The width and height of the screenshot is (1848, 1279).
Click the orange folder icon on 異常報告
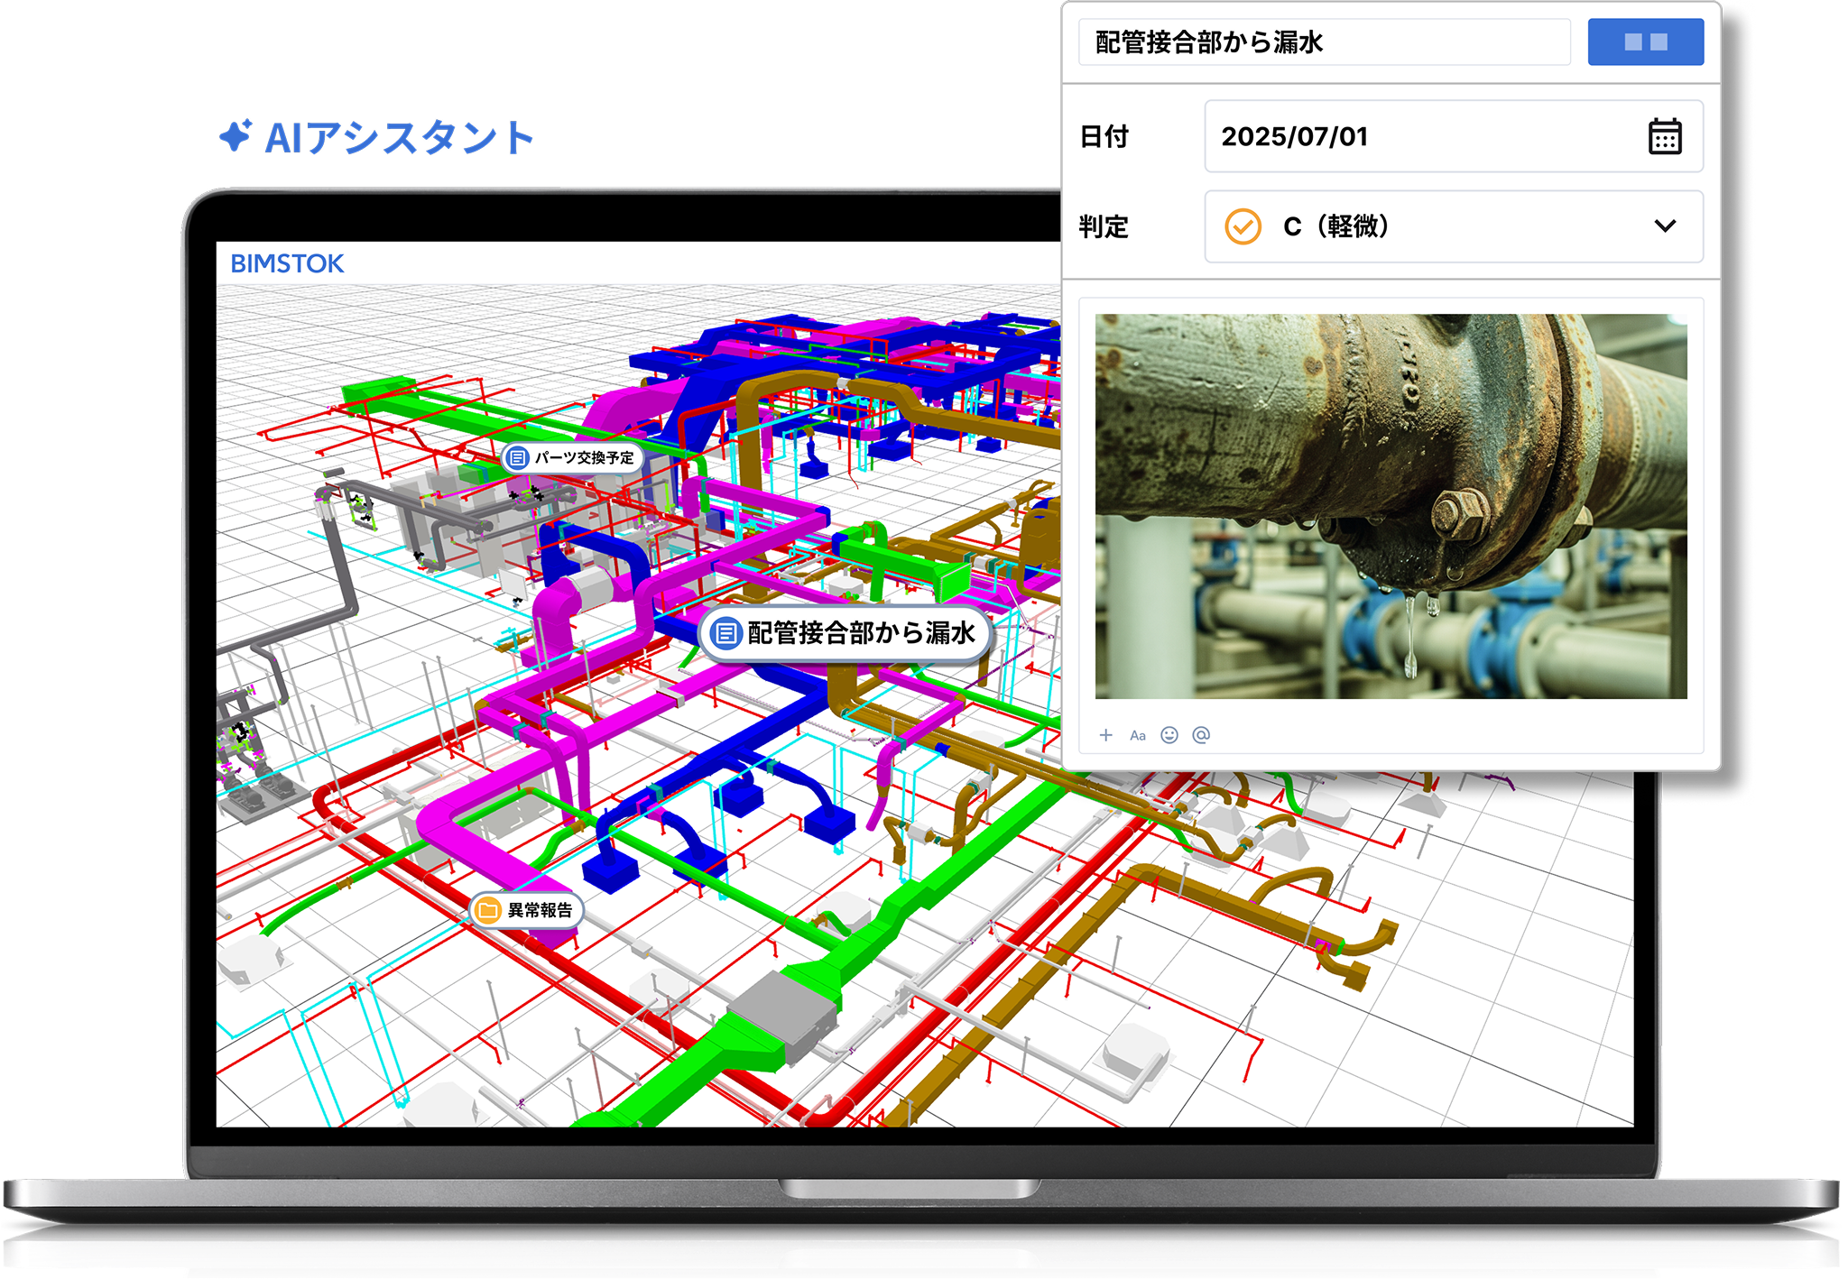(x=488, y=910)
